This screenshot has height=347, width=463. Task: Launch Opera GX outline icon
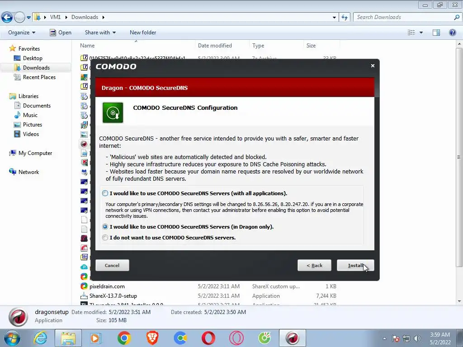236,338
